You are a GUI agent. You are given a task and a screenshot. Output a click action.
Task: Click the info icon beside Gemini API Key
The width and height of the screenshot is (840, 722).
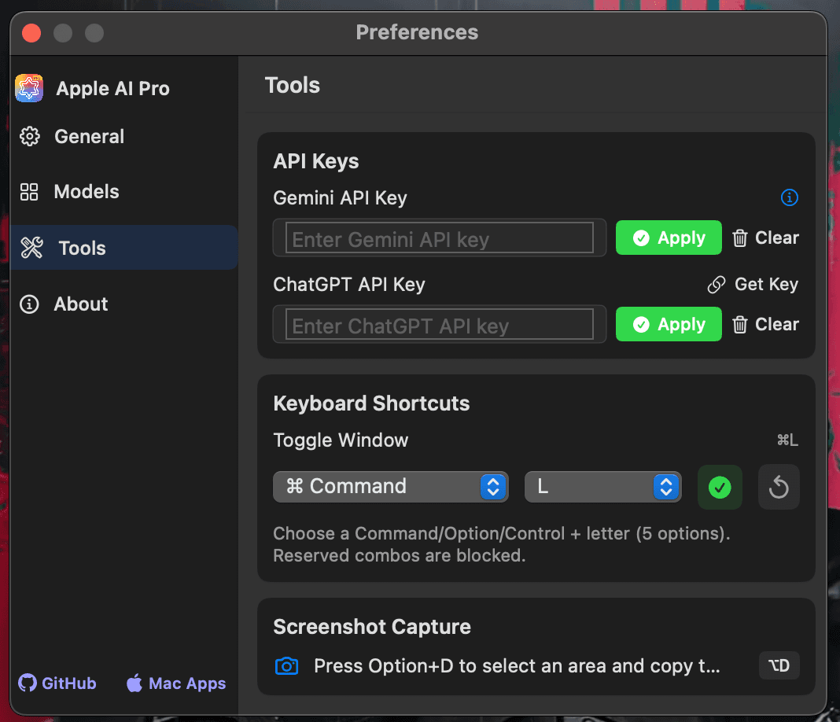pos(790,197)
